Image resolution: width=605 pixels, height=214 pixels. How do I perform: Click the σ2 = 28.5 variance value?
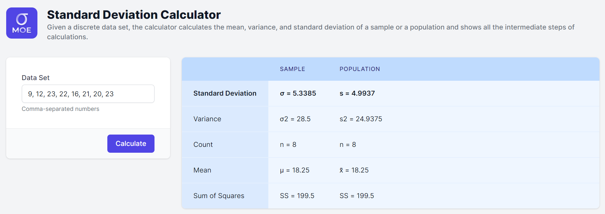295,119
